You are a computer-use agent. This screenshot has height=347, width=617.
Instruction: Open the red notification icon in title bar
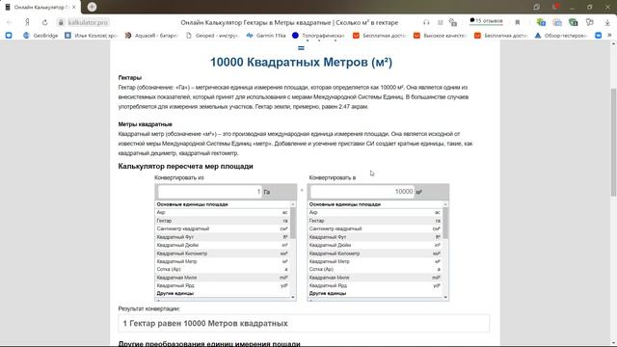coord(555,7)
